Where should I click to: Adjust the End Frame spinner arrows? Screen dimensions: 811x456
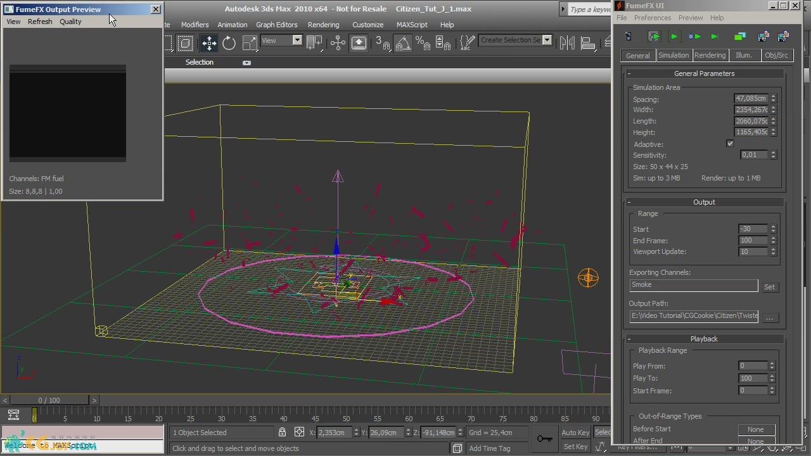(x=773, y=240)
